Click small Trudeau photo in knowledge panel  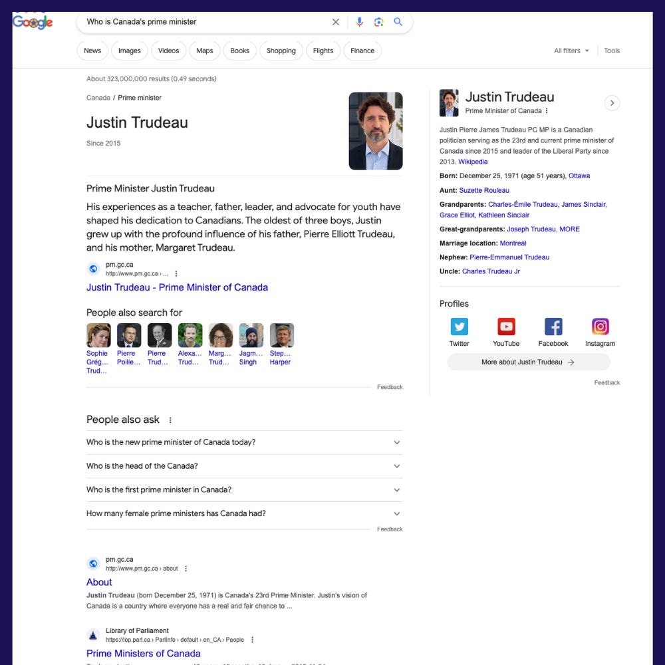click(x=449, y=103)
